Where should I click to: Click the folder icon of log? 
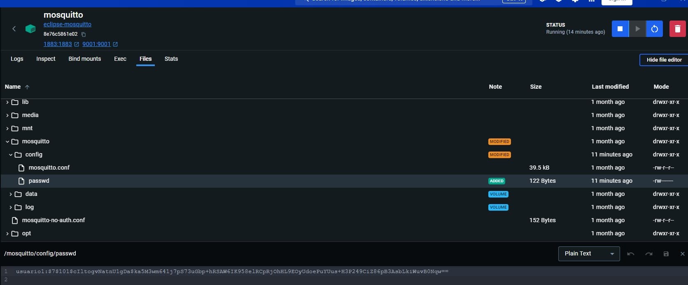[18, 207]
